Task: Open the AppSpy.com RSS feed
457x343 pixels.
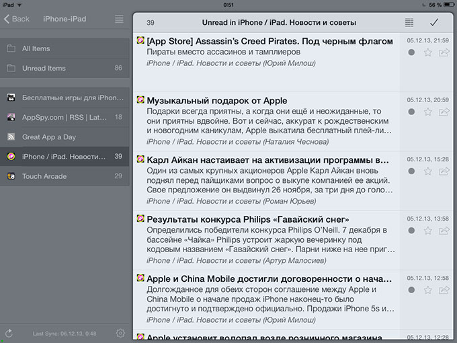Action: [x=65, y=117]
